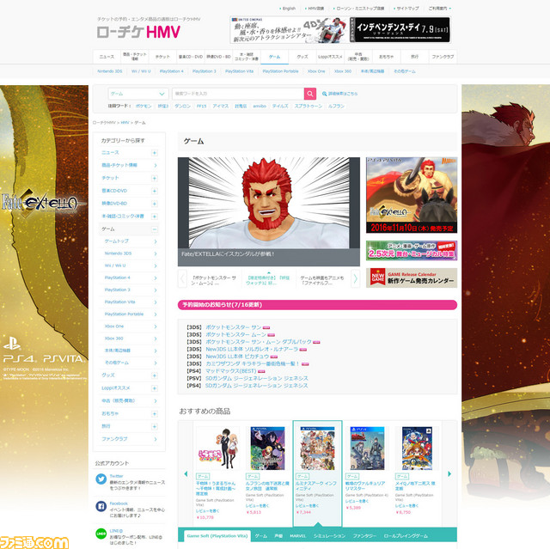Open the Wii / Wii U sidebar arrow

click(156, 265)
